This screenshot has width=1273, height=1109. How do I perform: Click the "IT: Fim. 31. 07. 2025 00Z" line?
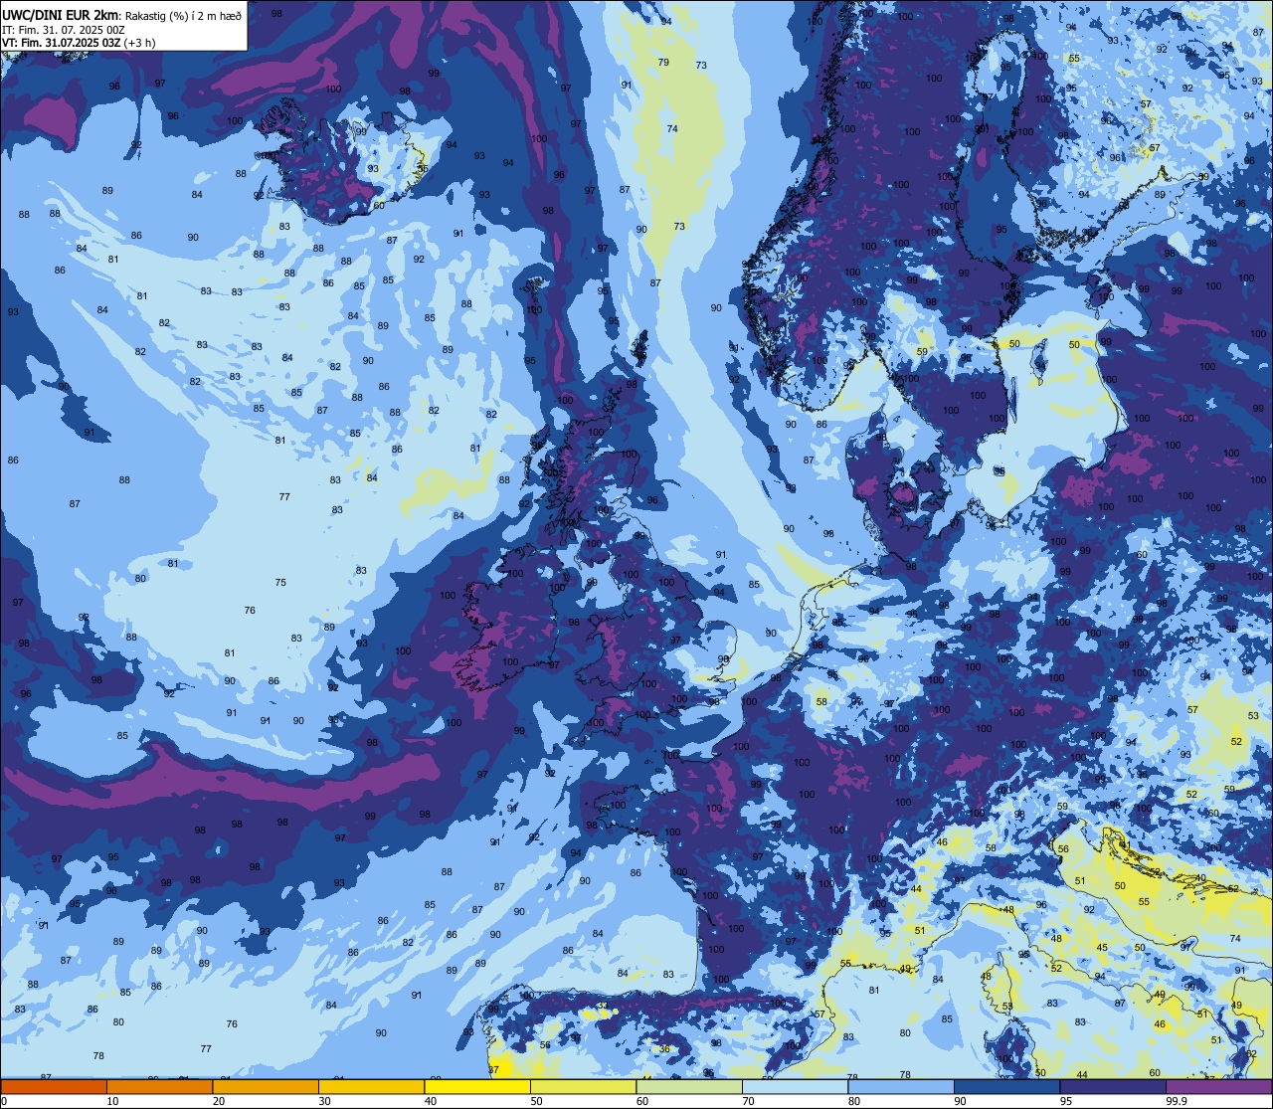coord(63,30)
